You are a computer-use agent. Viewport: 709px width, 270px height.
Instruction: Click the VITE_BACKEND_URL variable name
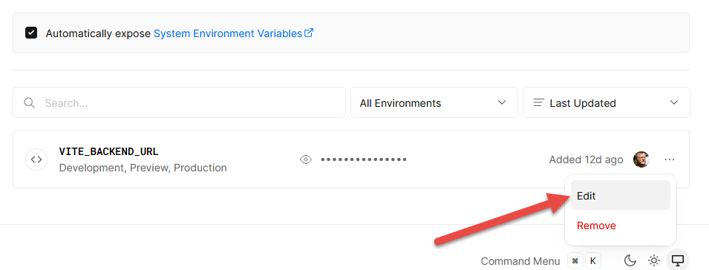pyautogui.click(x=108, y=152)
